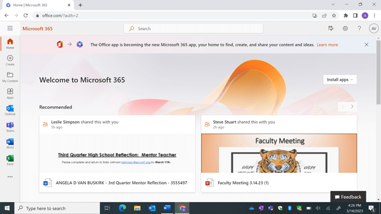This screenshot has height=214, width=381.
Task: Click the Microsoft 365 search box
Action: (193, 29)
